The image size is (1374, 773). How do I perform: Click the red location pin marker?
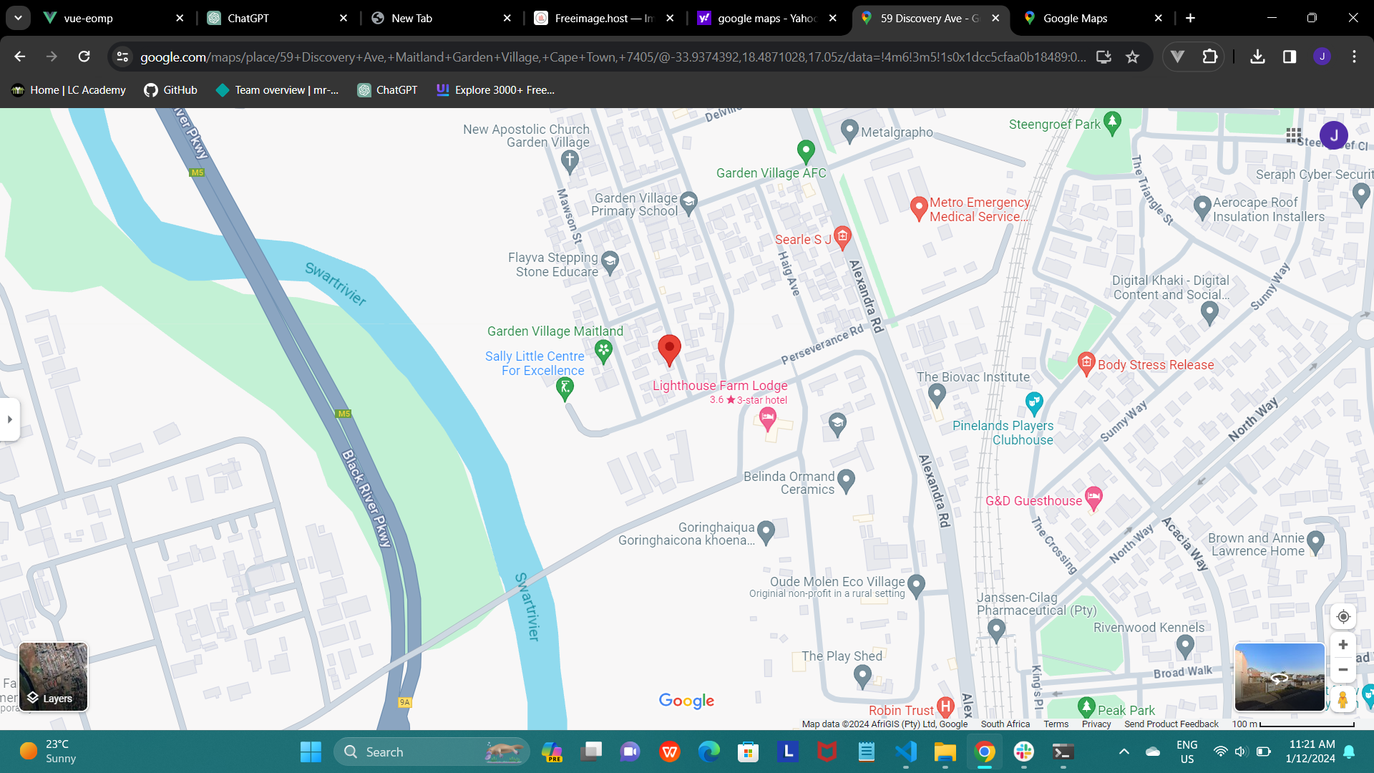click(669, 349)
